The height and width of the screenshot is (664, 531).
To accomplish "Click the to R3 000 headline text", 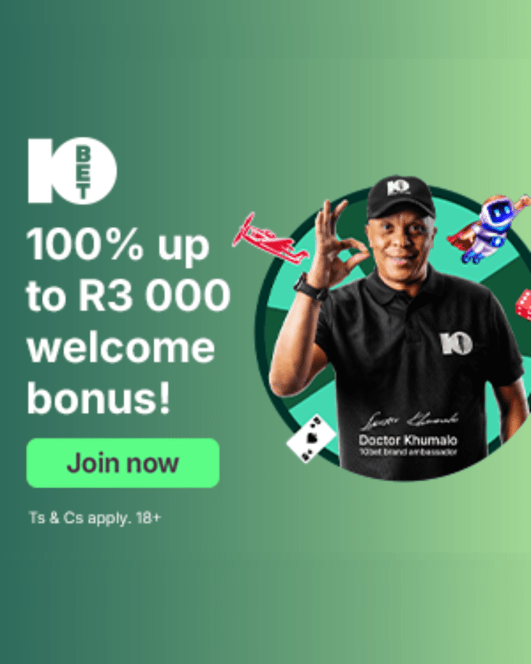I will 128,296.
